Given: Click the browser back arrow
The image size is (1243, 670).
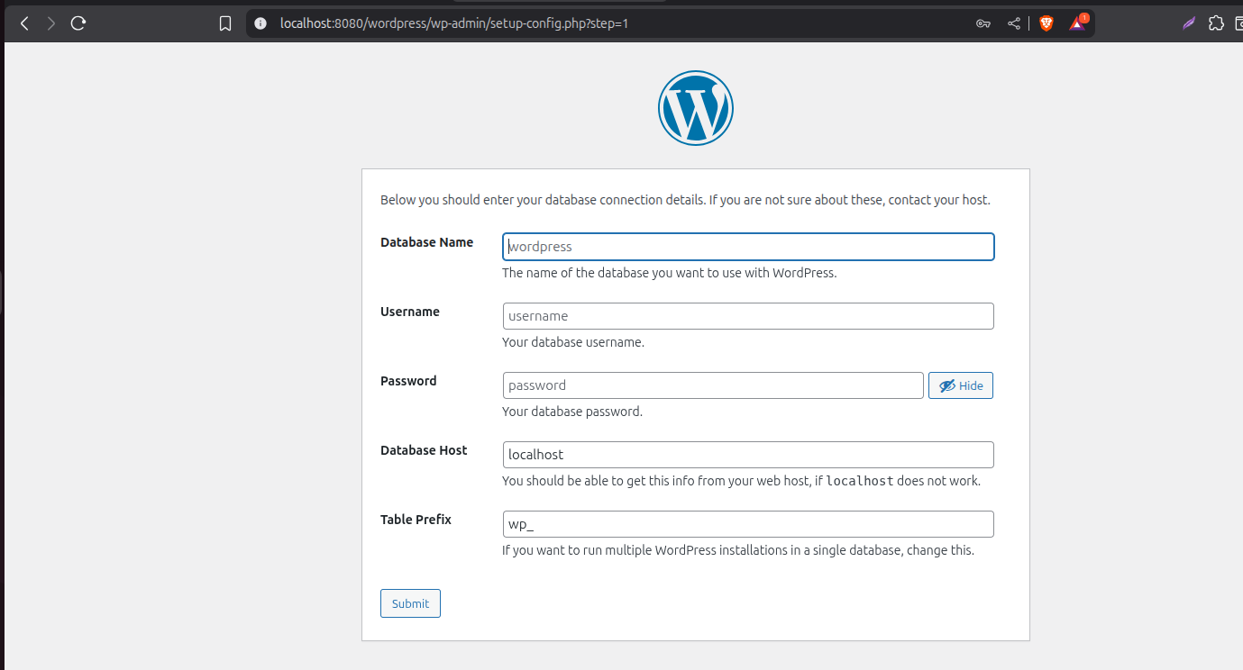Looking at the screenshot, I should (x=24, y=23).
